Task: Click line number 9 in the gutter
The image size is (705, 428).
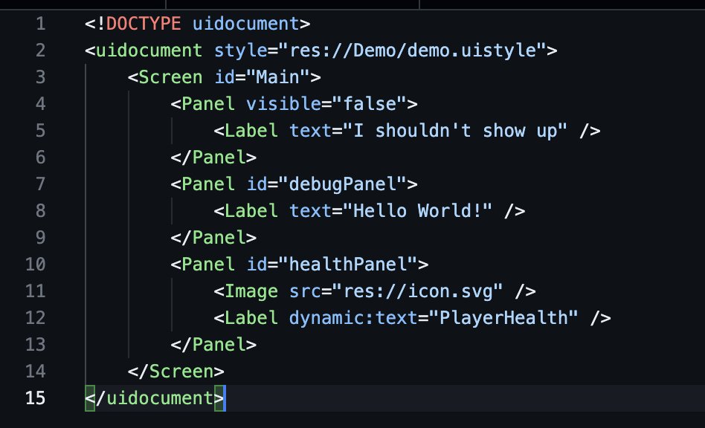Action: click(40, 237)
